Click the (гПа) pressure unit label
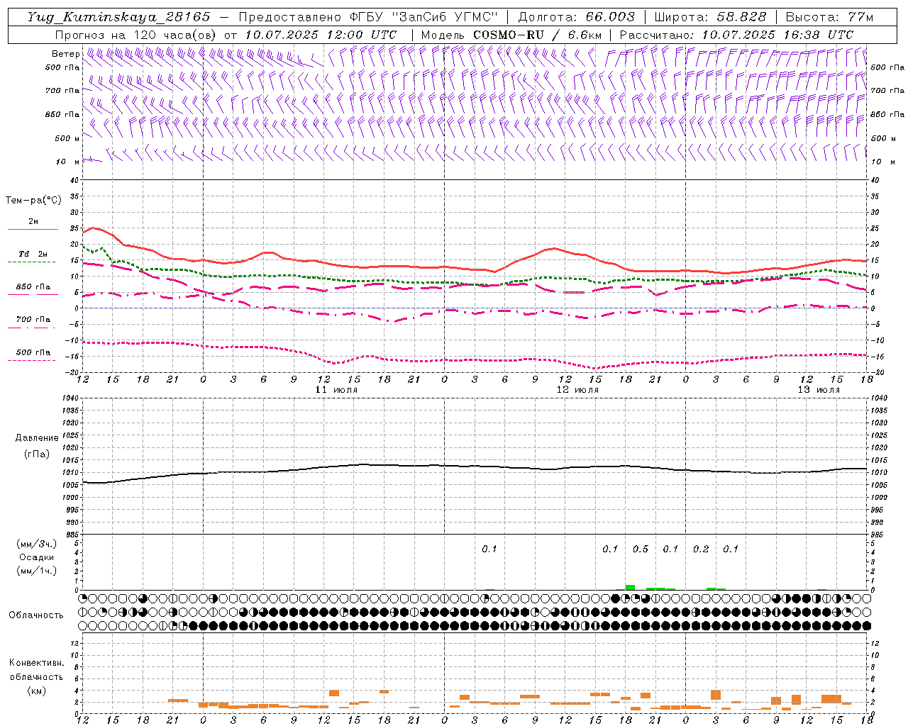 coord(35,454)
